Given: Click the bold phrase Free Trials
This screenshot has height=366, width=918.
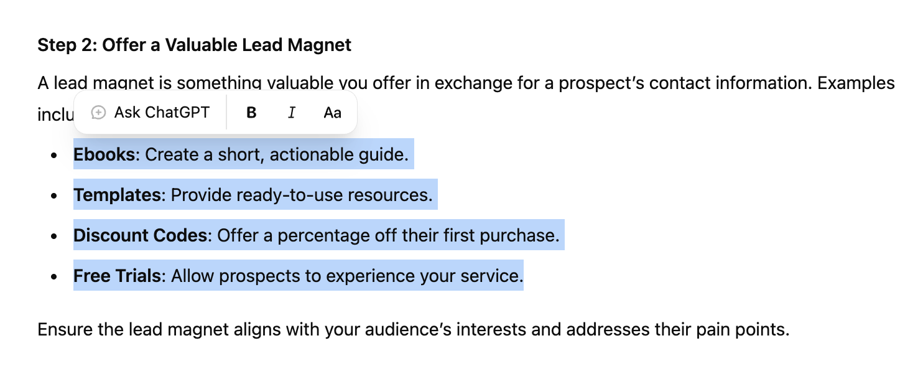Looking at the screenshot, I should pyautogui.click(x=118, y=276).
